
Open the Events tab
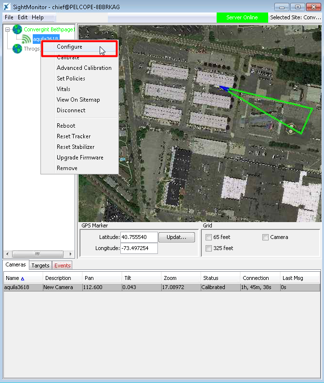[62, 265]
